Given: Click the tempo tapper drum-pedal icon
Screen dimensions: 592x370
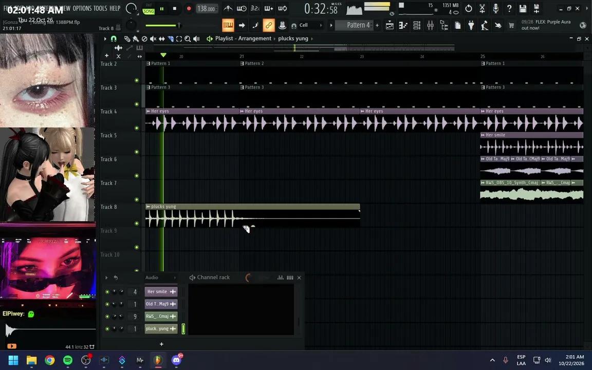Looking at the screenshot, I should point(485,26).
